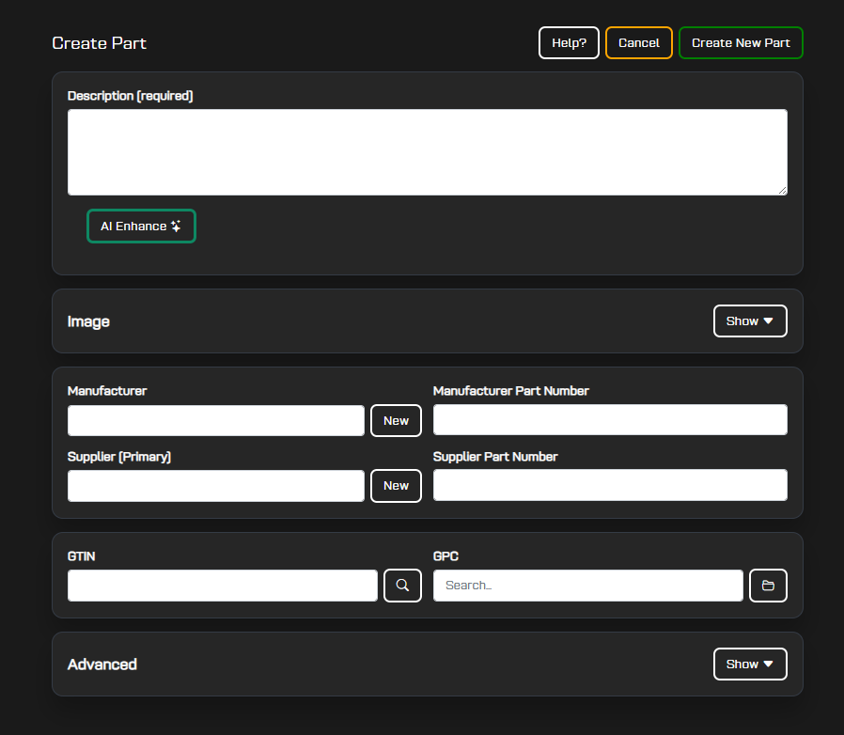
Task: Click the Create Part heading
Action: click(99, 43)
